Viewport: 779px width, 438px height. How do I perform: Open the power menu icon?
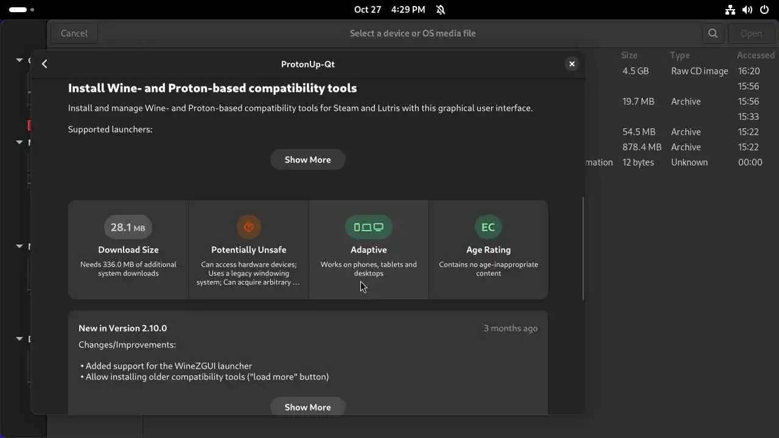click(764, 10)
